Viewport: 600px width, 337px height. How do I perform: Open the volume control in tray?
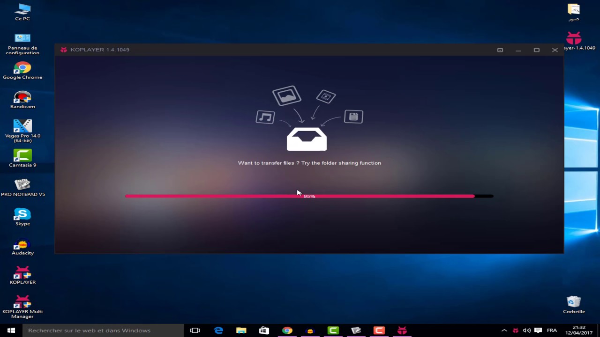[527, 330]
